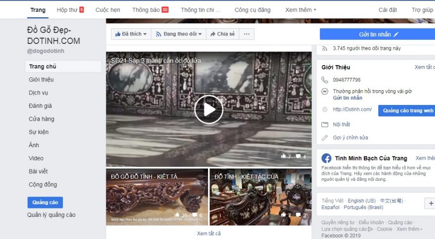Click globe icon beside Dotinh.com link

(325, 109)
